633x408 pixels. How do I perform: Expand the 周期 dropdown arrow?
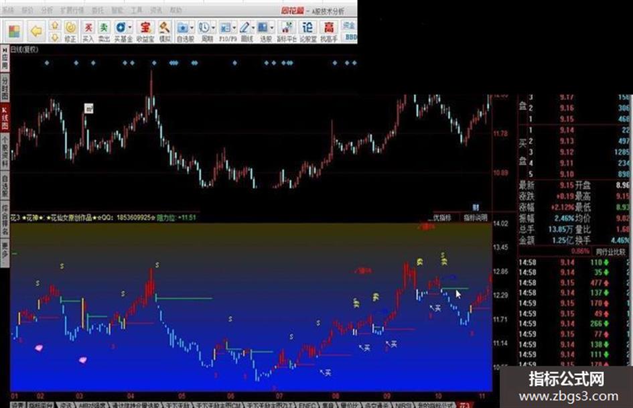214,27
